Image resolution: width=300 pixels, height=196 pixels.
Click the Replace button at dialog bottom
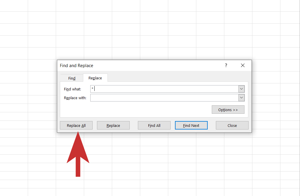[x=113, y=125]
